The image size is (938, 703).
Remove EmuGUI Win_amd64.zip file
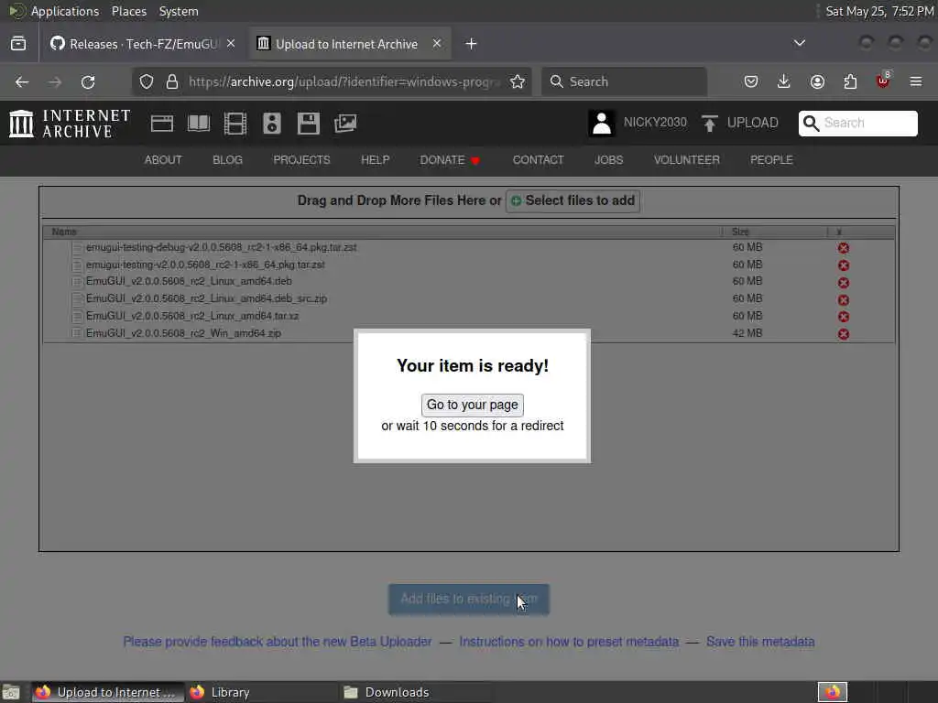[844, 334]
